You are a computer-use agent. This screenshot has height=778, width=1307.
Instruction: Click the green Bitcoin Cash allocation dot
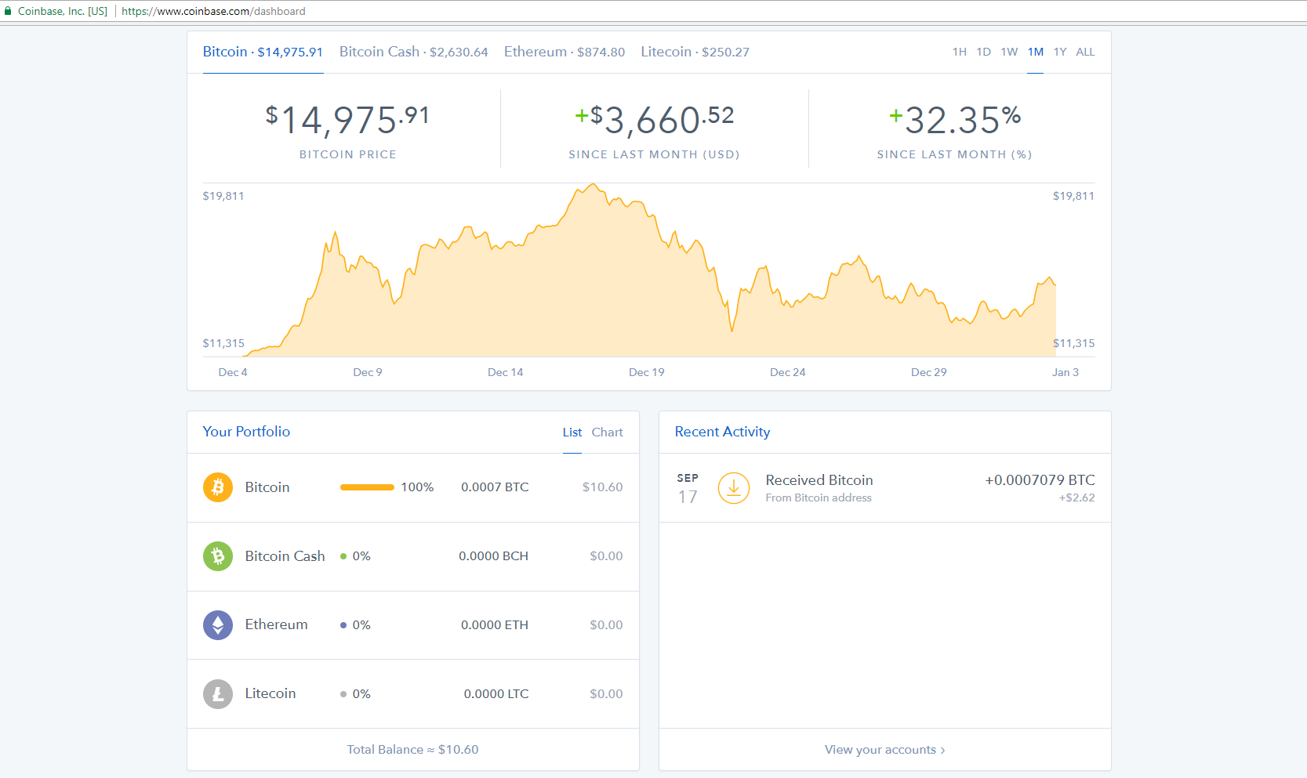pos(343,556)
